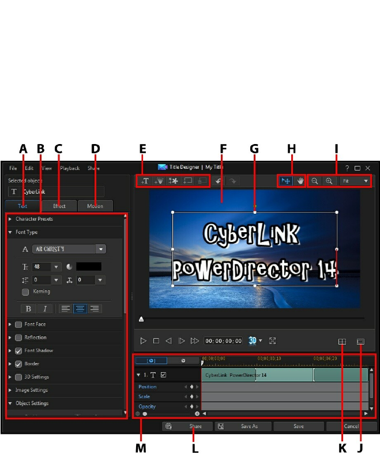Step to the next frame

click(182, 341)
